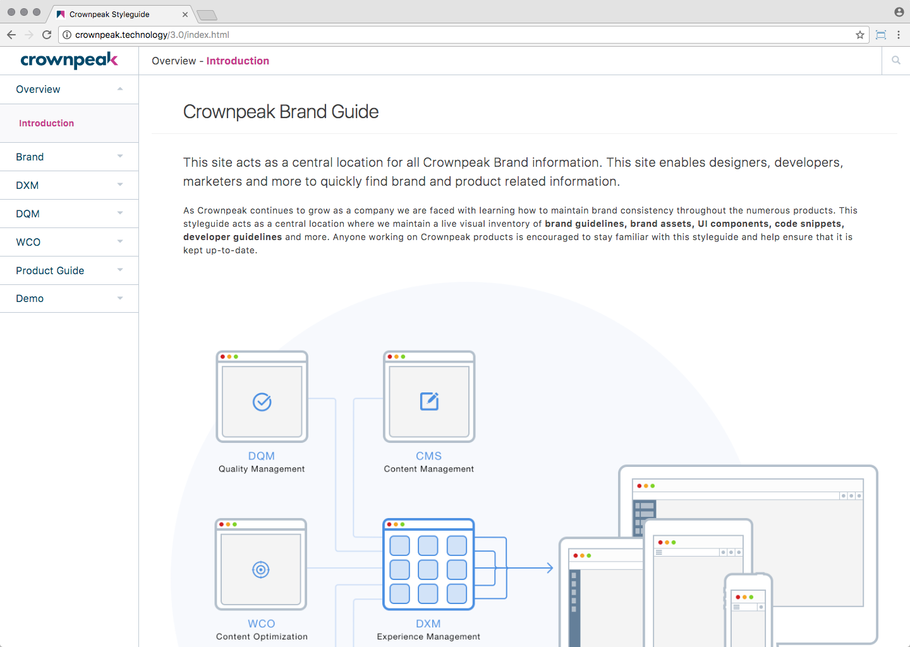
Task: Click the Content Optimization caption
Action: 262,636
